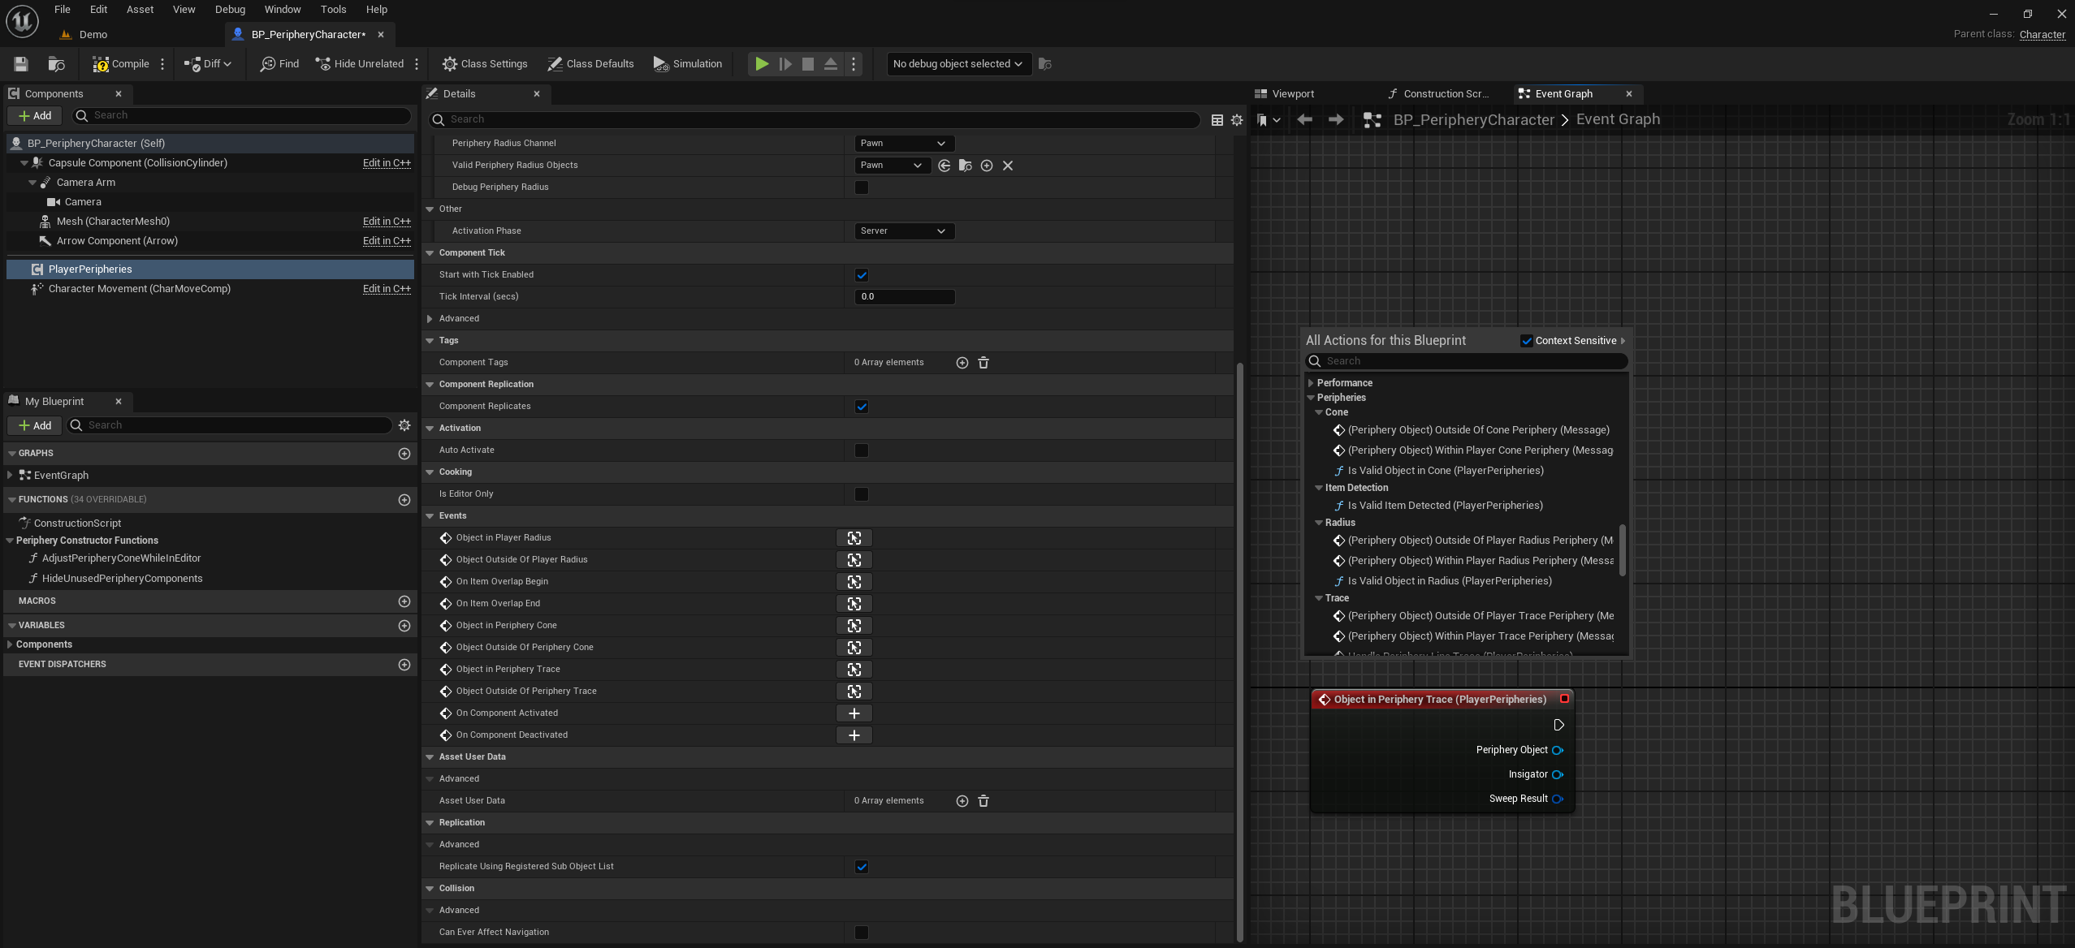Collapse the Component Tick section

click(430, 253)
